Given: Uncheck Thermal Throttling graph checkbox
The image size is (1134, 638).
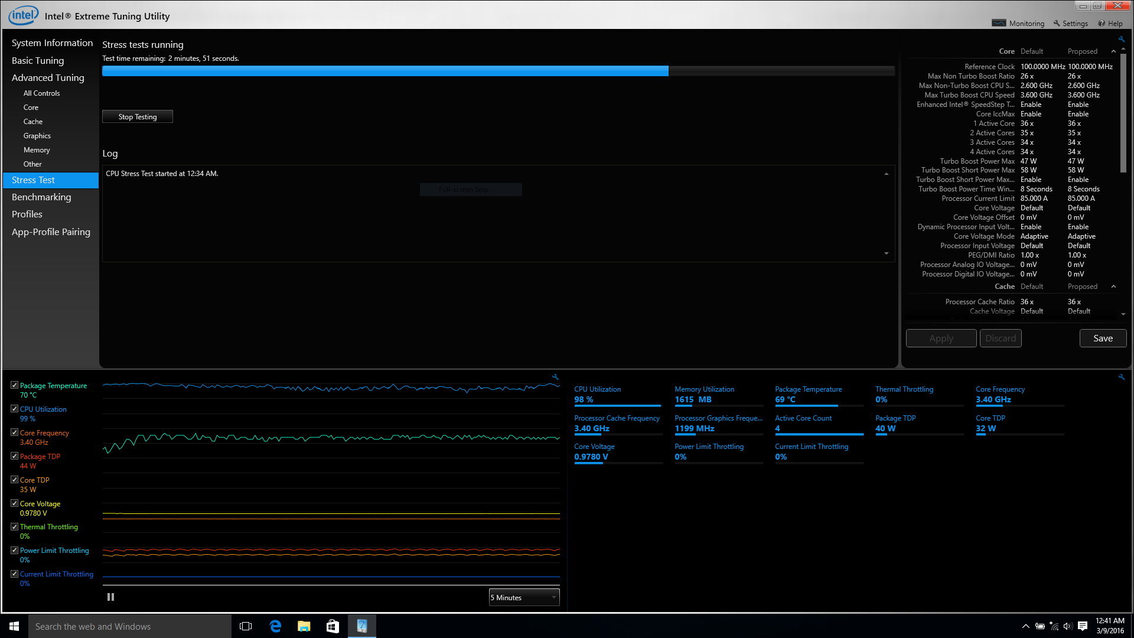Looking at the screenshot, I should (14, 526).
